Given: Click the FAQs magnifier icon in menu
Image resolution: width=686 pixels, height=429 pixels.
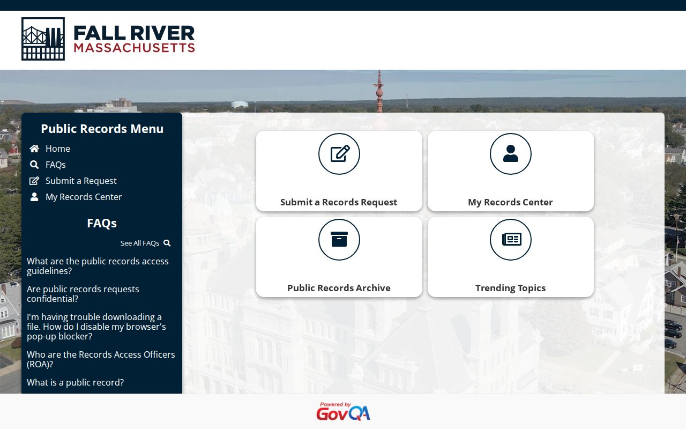Looking at the screenshot, I should [x=34, y=165].
